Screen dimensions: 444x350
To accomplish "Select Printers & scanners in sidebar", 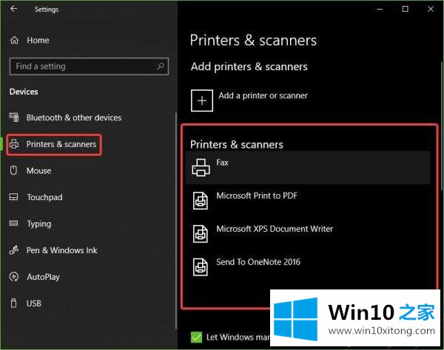I will (x=61, y=144).
